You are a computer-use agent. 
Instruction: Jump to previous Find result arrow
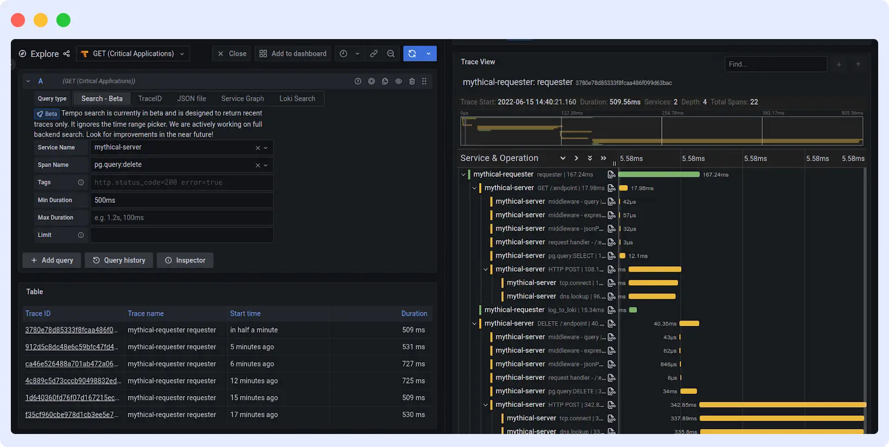tap(858, 65)
